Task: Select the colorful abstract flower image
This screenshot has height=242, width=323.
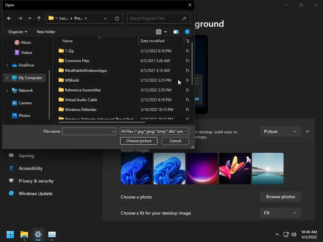Action: click(x=235, y=169)
